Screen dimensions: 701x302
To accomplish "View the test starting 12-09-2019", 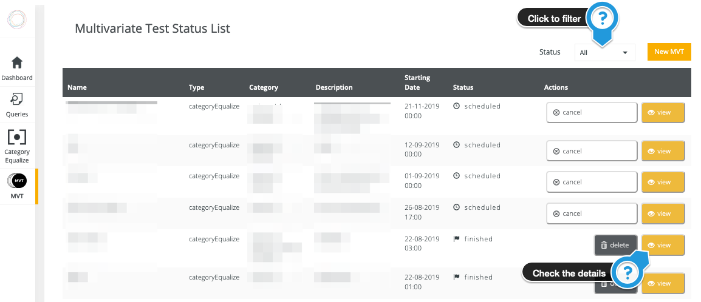I will click(663, 151).
